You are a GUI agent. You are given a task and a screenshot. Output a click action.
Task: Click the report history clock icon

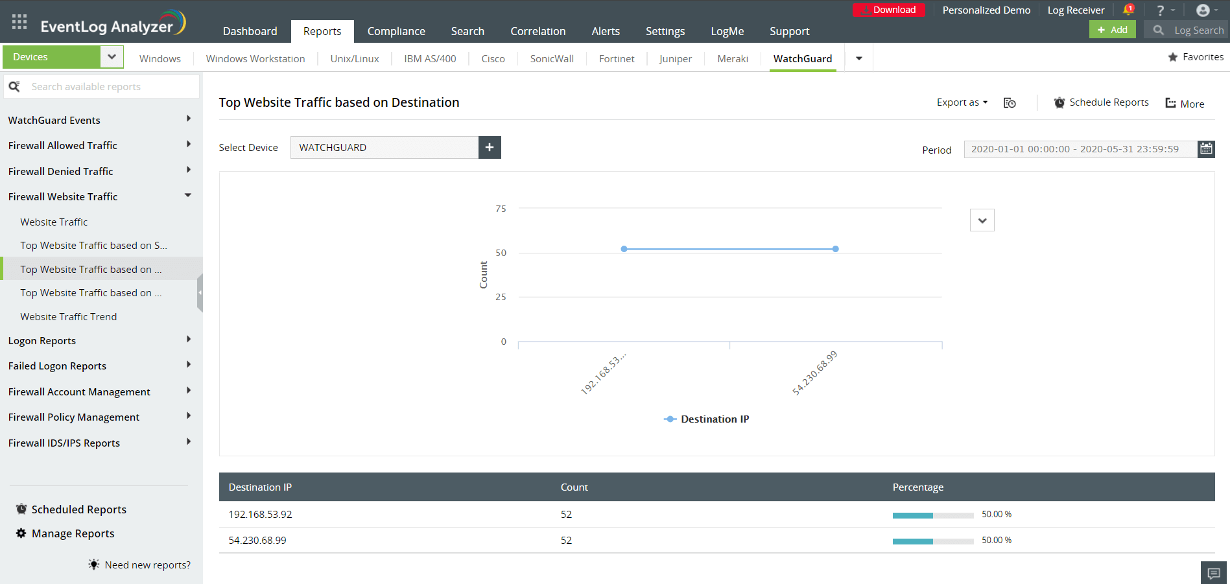1010,102
